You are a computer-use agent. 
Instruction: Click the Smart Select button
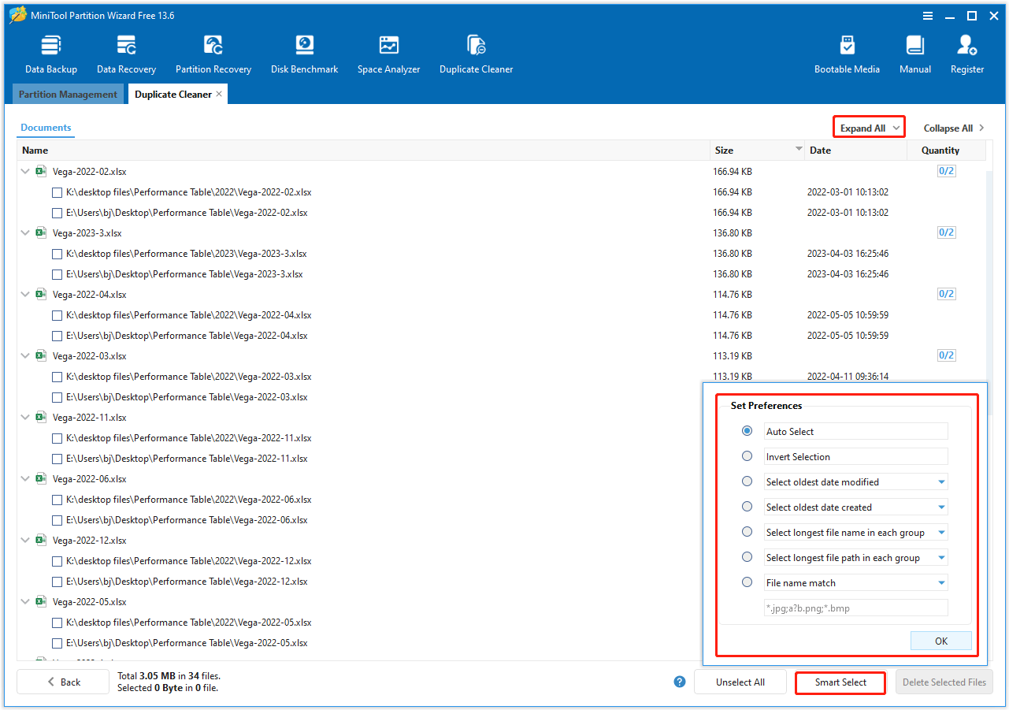840,682
